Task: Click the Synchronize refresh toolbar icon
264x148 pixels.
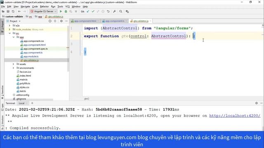Action: (x=13, y=12)
